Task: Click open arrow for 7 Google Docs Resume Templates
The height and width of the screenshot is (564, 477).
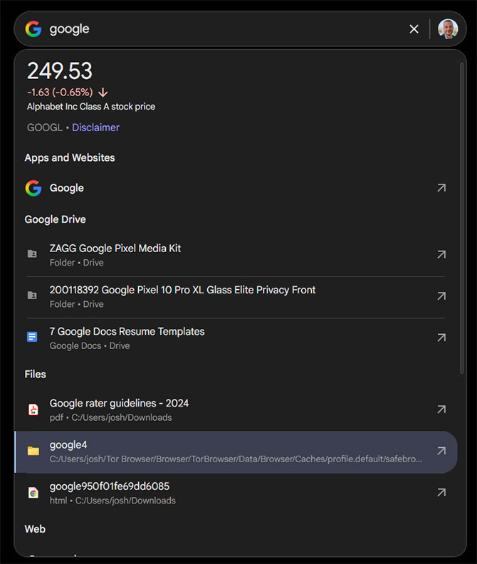Action: [x=441, y=338]
